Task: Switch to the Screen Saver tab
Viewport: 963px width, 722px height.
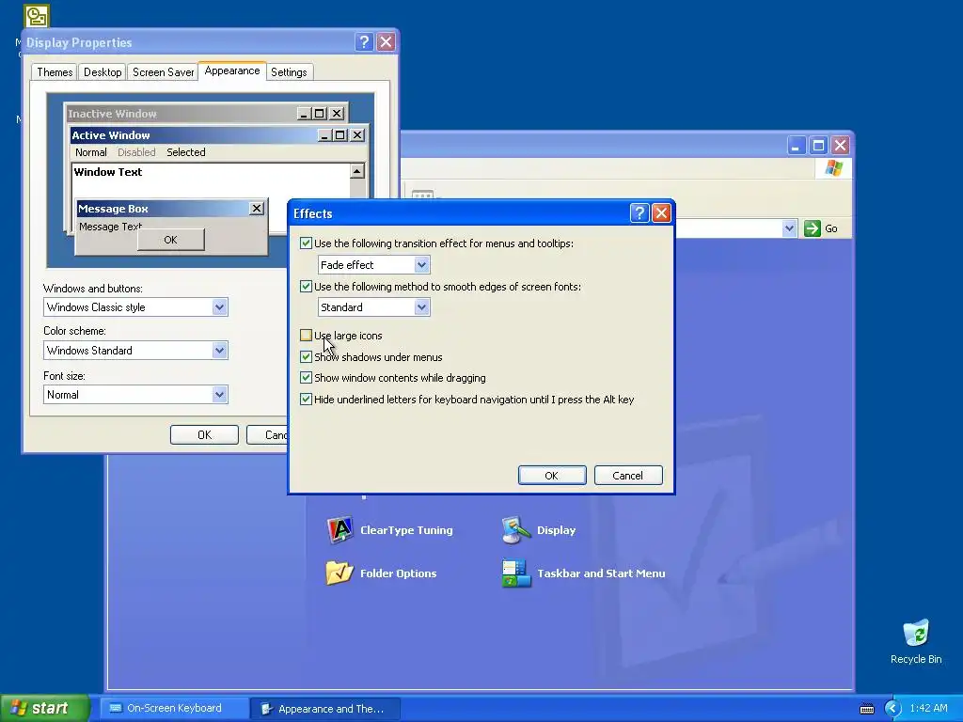Action: pos(163,71)
